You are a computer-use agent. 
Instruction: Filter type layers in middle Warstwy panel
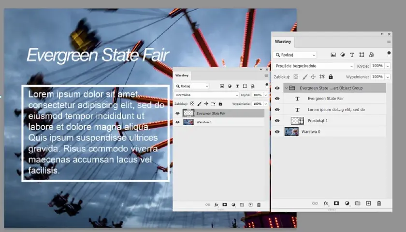click(237, 86)
